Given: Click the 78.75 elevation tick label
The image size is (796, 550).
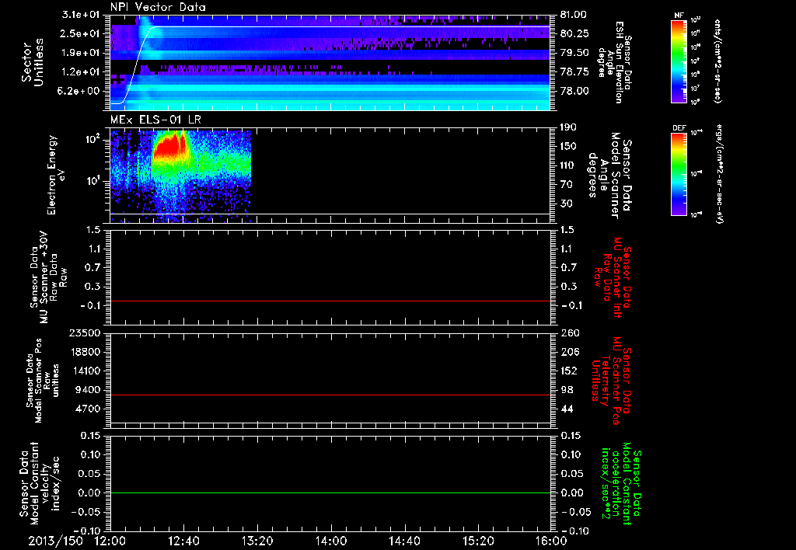Looking at the screenshot, I should [574, 72].
